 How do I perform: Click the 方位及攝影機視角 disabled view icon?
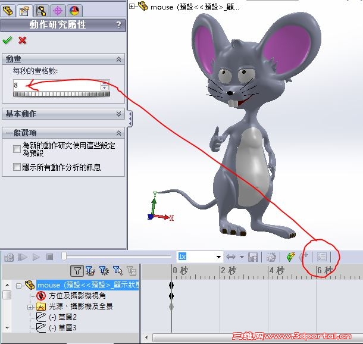pos(41,296)
